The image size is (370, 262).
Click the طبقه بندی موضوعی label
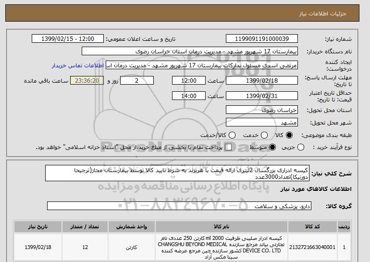[327, 135]
